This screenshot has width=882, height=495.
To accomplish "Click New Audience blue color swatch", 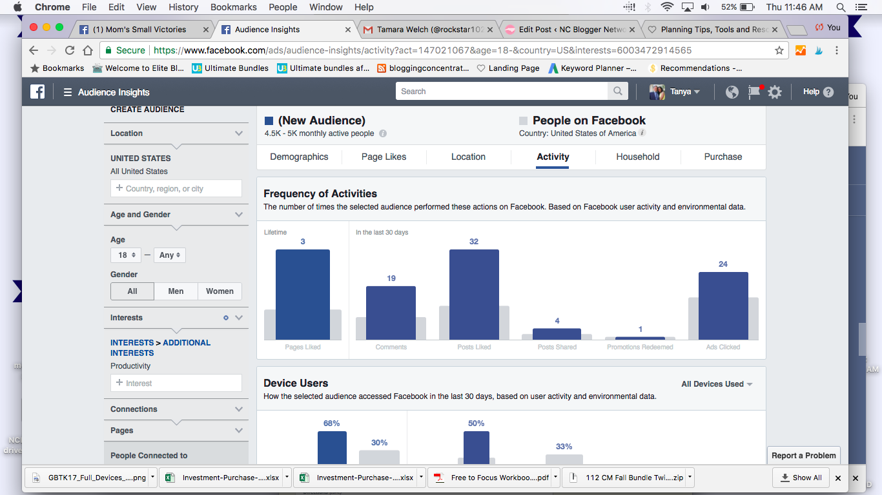I will pos(269,121).
